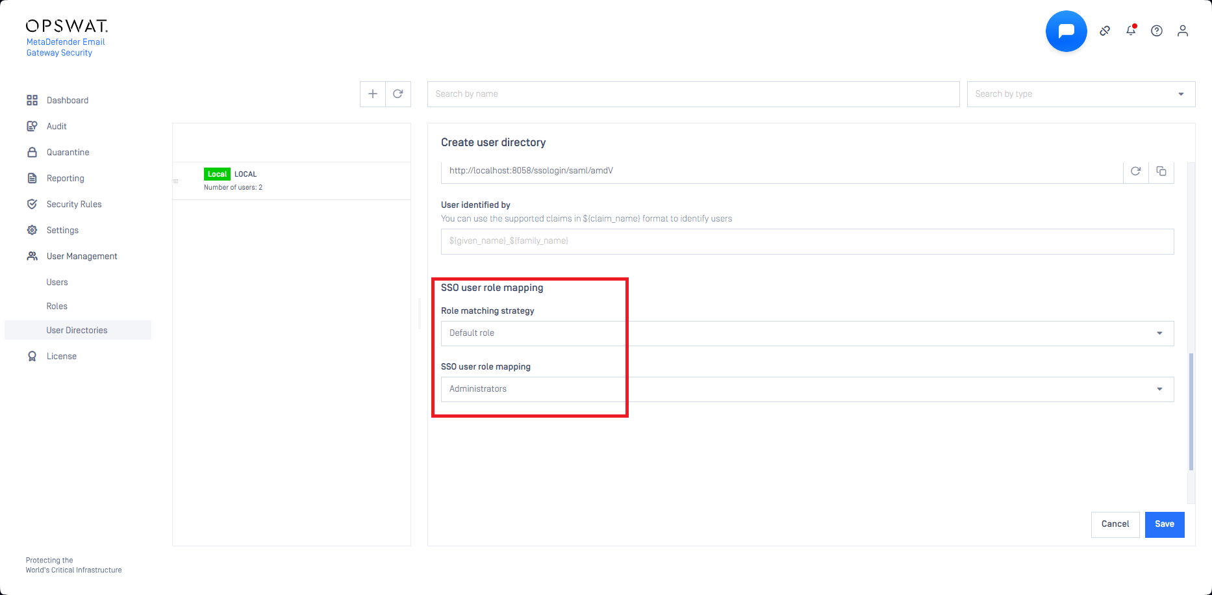
Task: Click the help question mark icon
Action: (1157, 31)
